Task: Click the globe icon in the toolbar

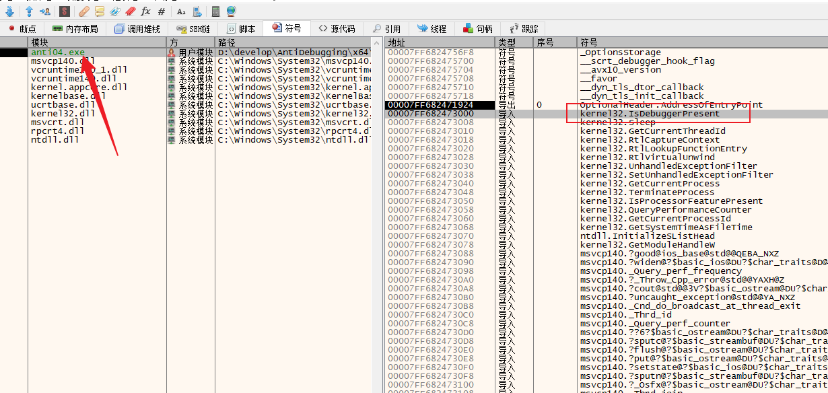Action: pos(231,11)
